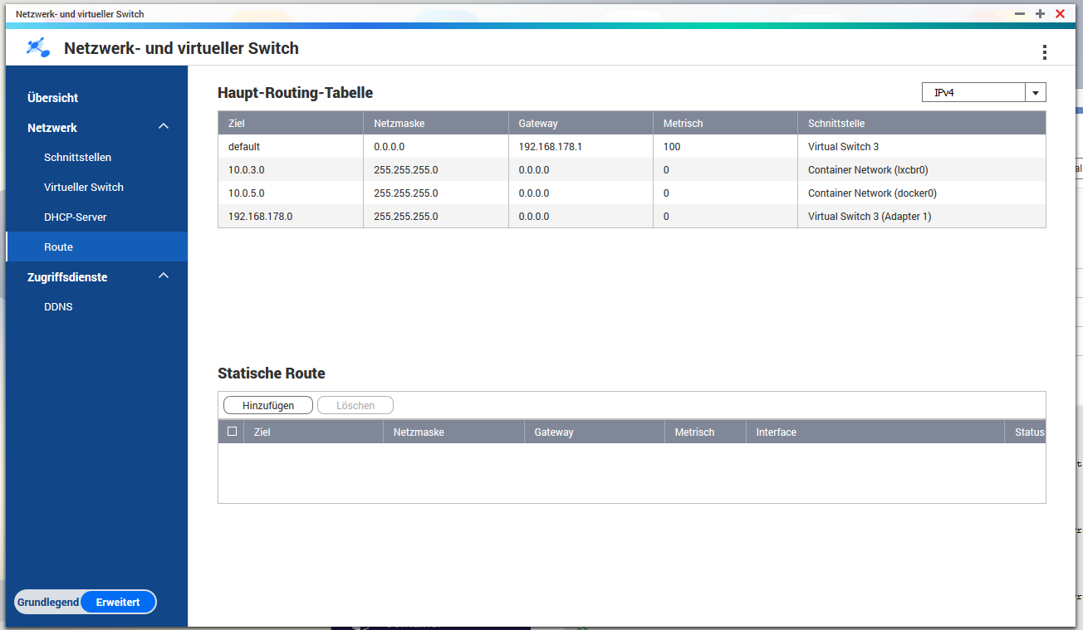Viewport: 1083px width, 630px height.
Task: Select DHCP-Server in sidebar
Action: point(75,217)
